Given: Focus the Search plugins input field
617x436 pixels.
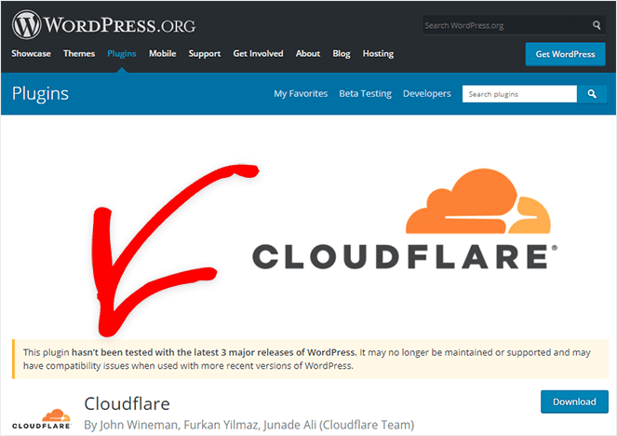Looking at the screenshot, I should point(519,94).
